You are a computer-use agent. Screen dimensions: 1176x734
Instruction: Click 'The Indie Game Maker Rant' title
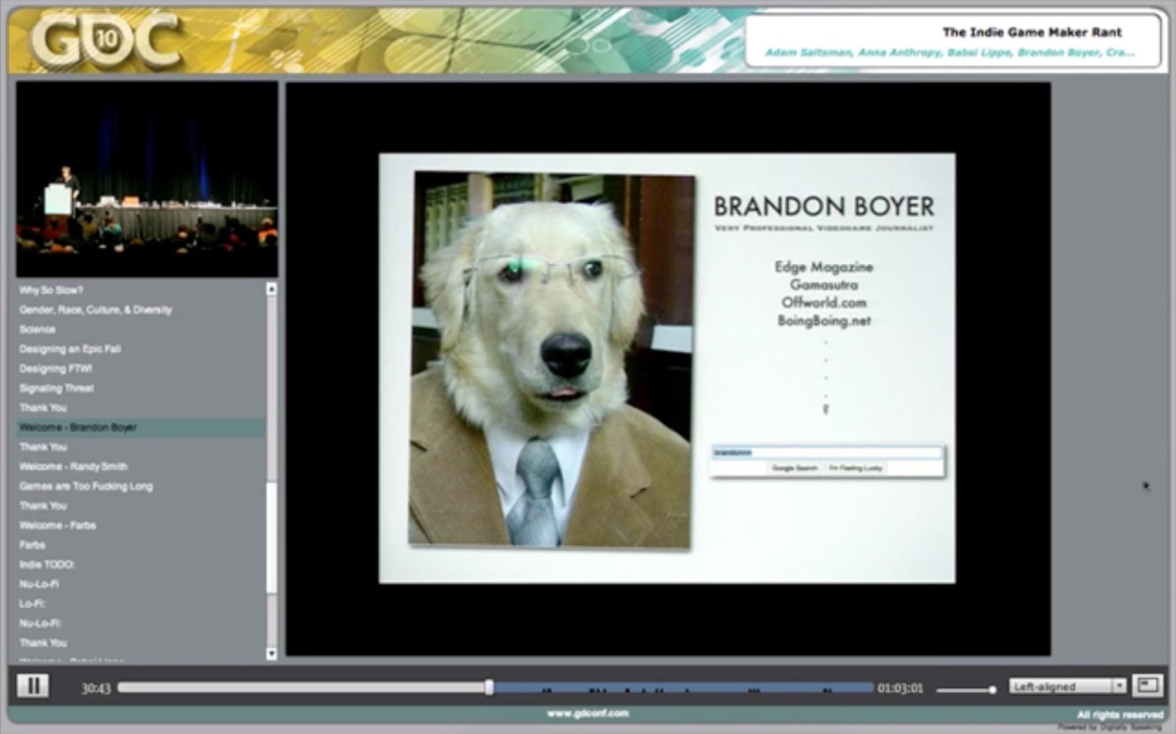[1032, 32]
